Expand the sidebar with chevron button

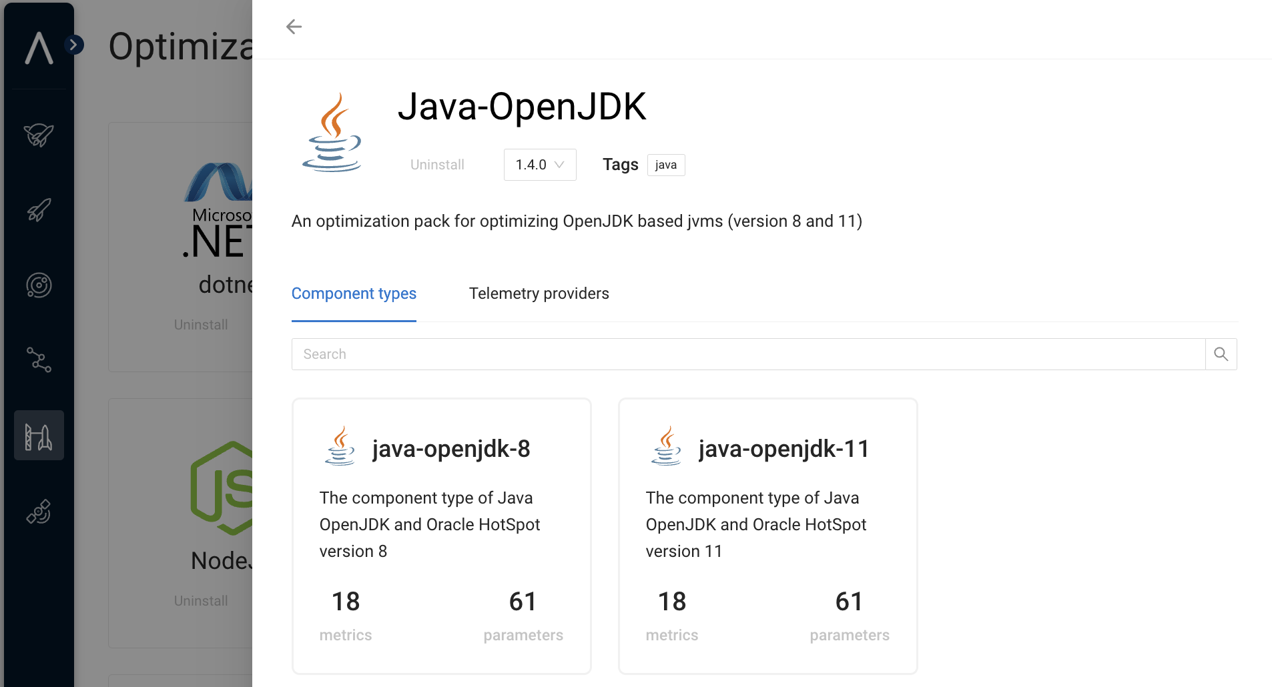click(x=74, y=45)
